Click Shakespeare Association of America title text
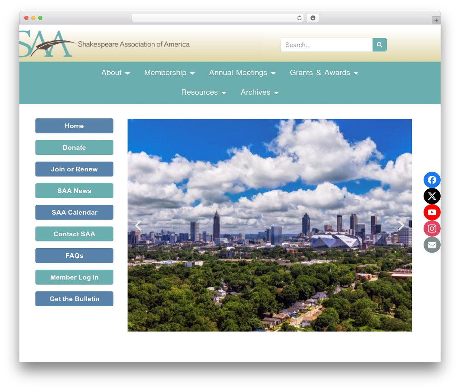This screenshot has height=390, width=460. point(134,44)
